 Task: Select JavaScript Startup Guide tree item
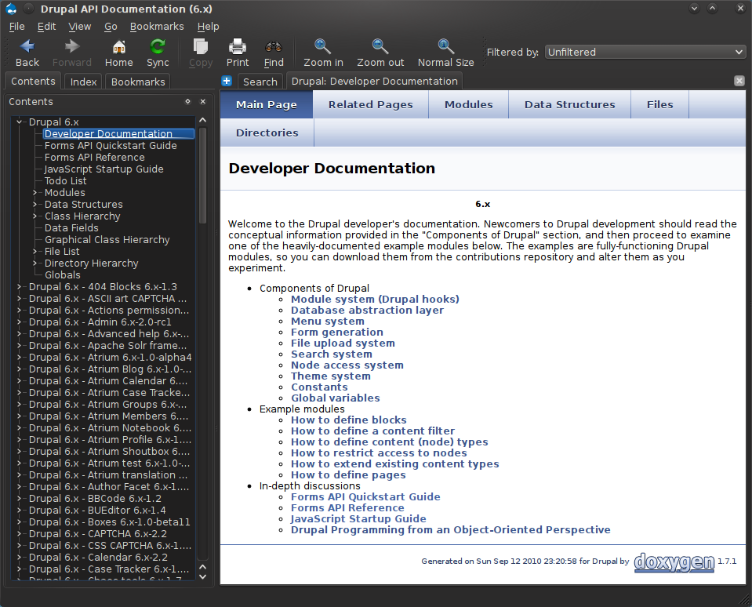click(x=104, y=169)
